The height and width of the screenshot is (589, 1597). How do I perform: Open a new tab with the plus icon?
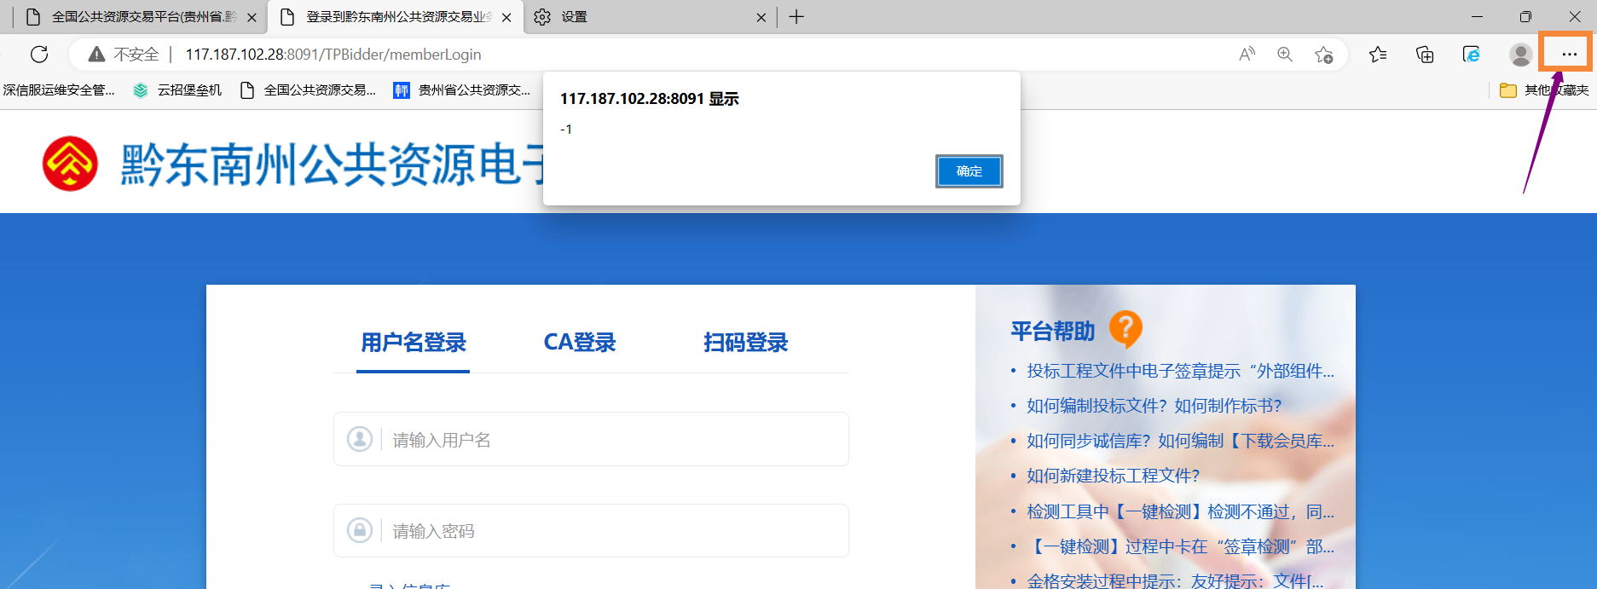(x=796, y=17)
